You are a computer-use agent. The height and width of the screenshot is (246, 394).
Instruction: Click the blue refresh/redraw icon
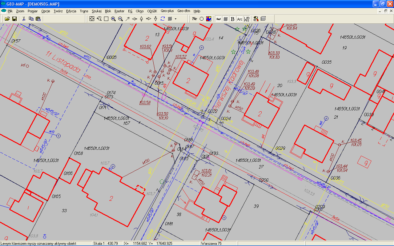(x=163, y=19)
